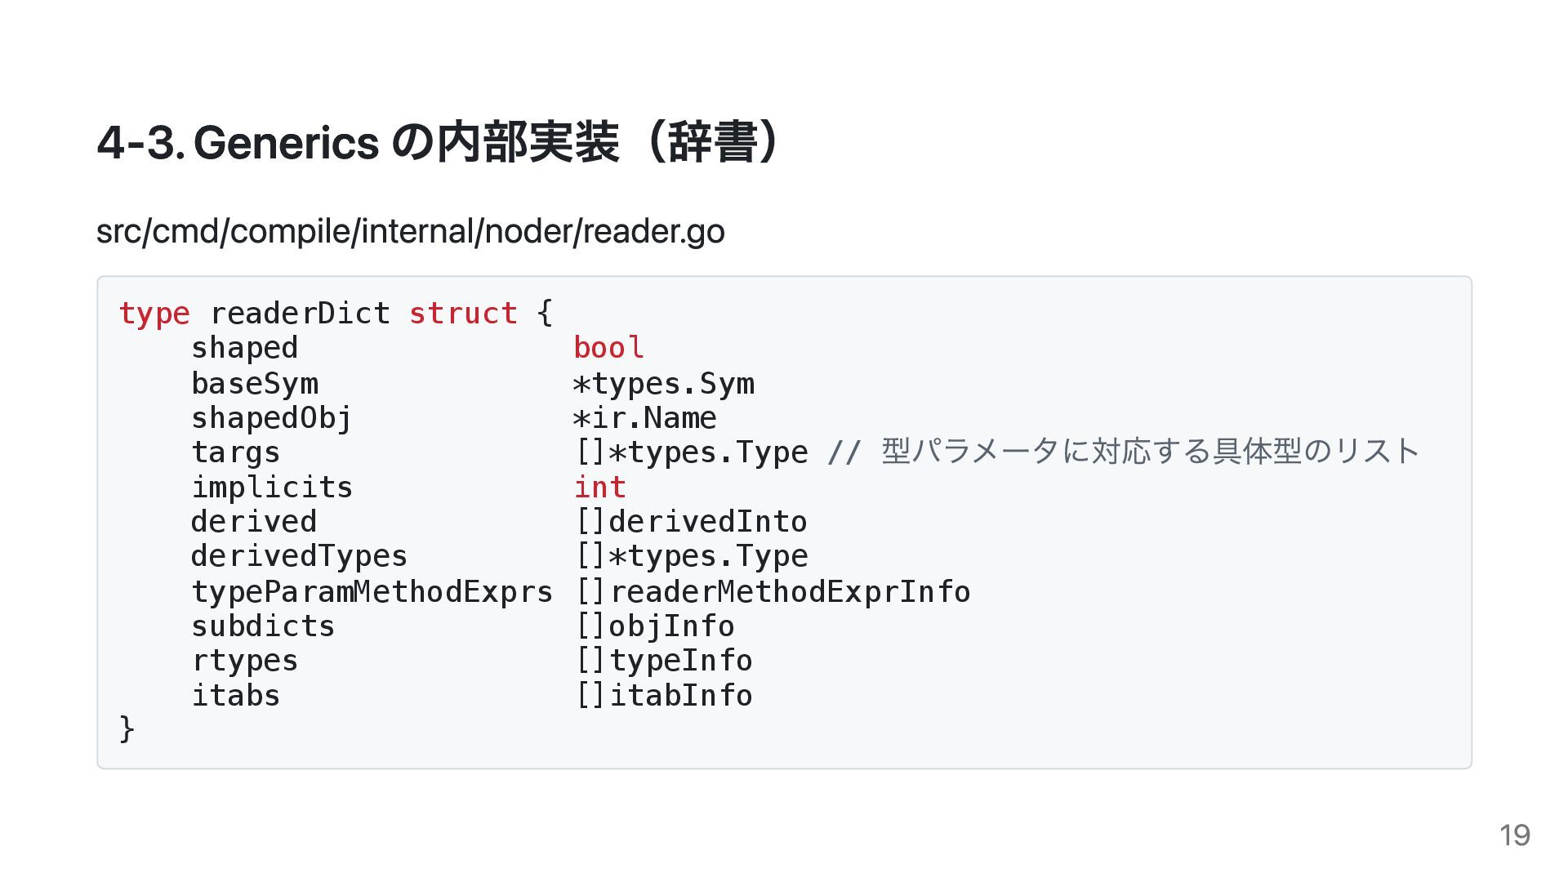Click the 'struct' keyword
Viewport: 1568px width, 882px height.
coord(463,314)
